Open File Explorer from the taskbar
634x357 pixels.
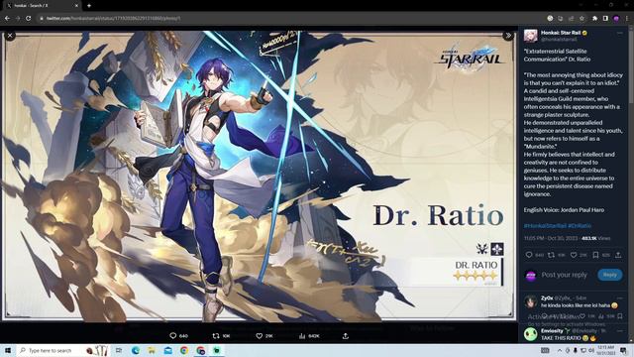[x=152, y=350]
